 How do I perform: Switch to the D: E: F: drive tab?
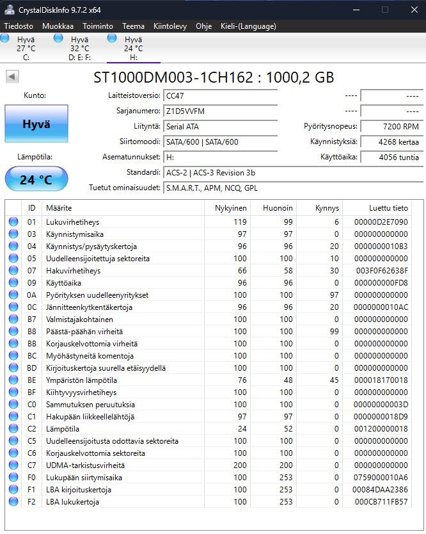79,48
